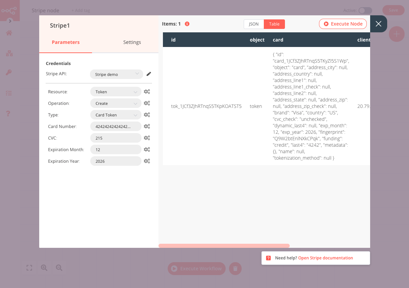Open the Credentials key icon in sidebar

(x=9, y=73)
